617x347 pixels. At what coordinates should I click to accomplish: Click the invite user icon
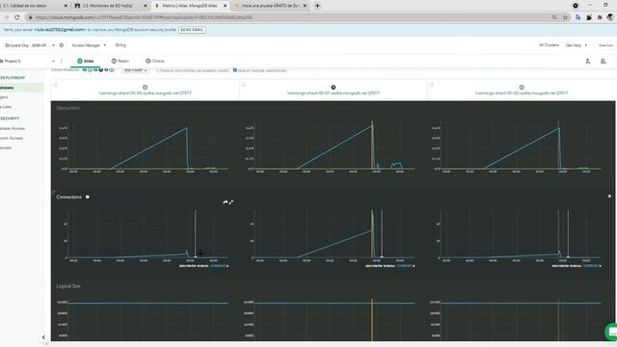pos(588,62)
